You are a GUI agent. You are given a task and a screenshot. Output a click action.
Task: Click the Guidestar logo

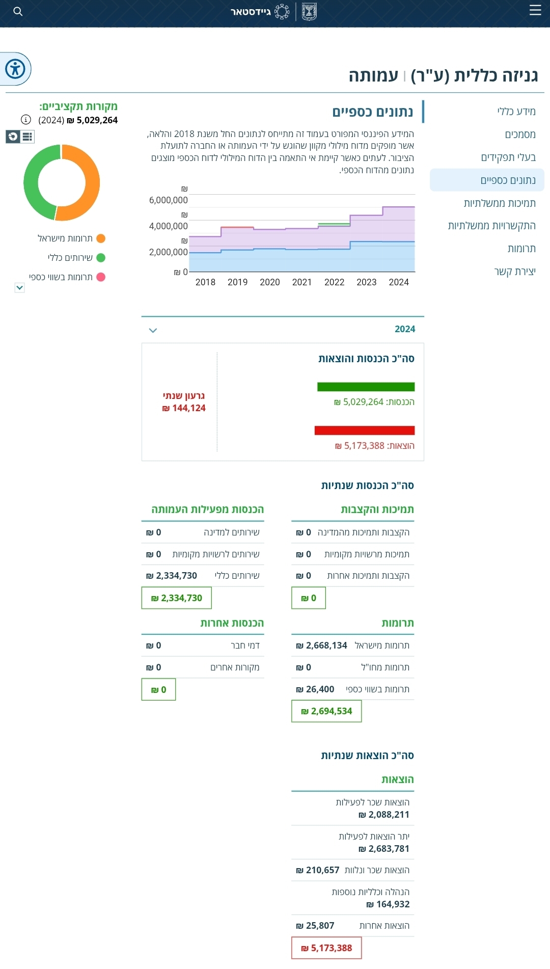click(x=260, y=11)
